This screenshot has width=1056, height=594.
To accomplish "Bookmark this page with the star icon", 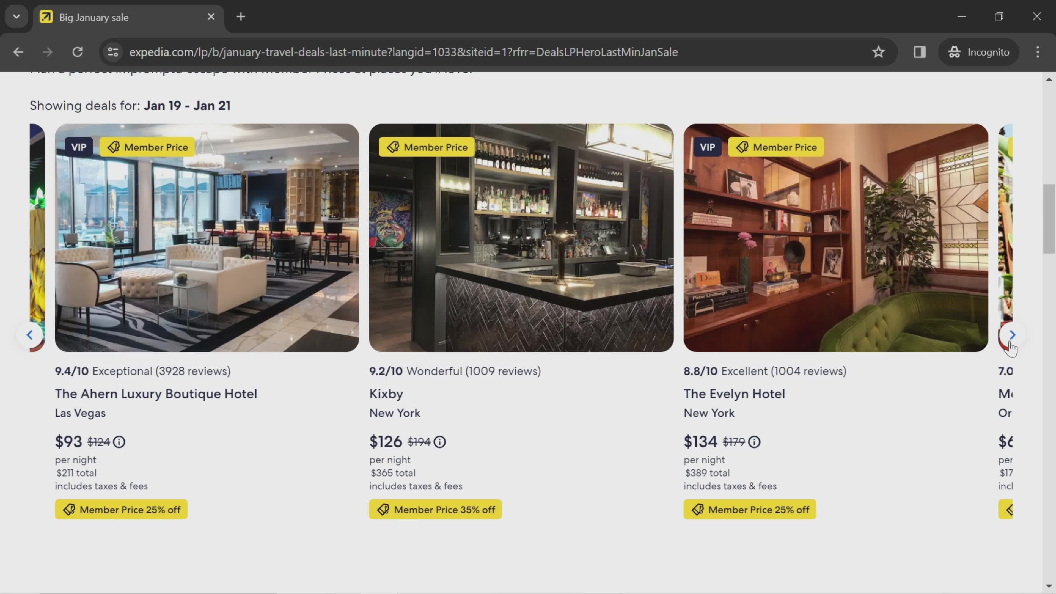I will (878, 52).
